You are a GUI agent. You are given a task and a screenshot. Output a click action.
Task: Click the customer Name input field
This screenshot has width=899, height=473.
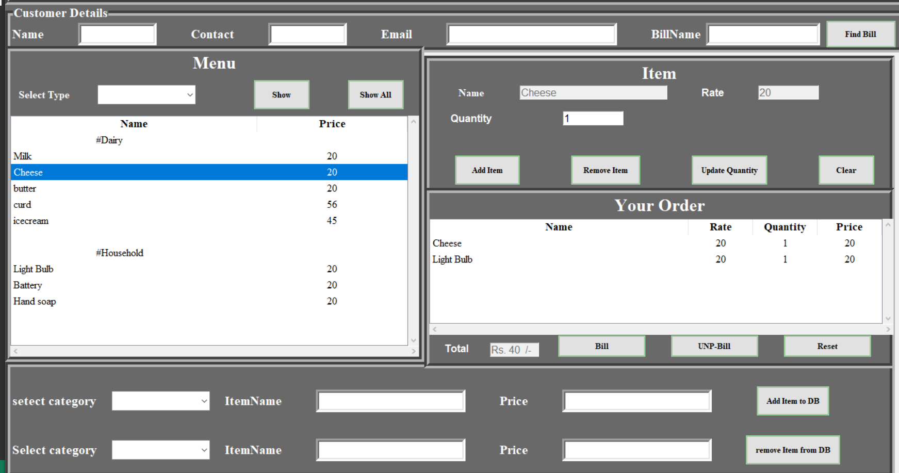pos(117,33)
